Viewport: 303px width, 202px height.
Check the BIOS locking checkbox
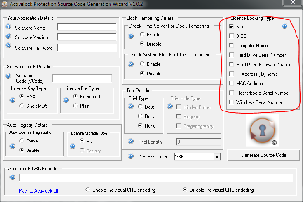(x=231, y=36)
